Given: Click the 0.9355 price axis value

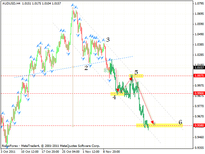Looking at the screenshot, I should [199, 148].
